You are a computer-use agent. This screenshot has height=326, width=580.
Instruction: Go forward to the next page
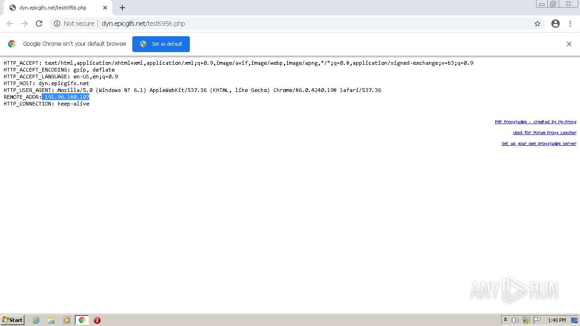click(24, 24)
